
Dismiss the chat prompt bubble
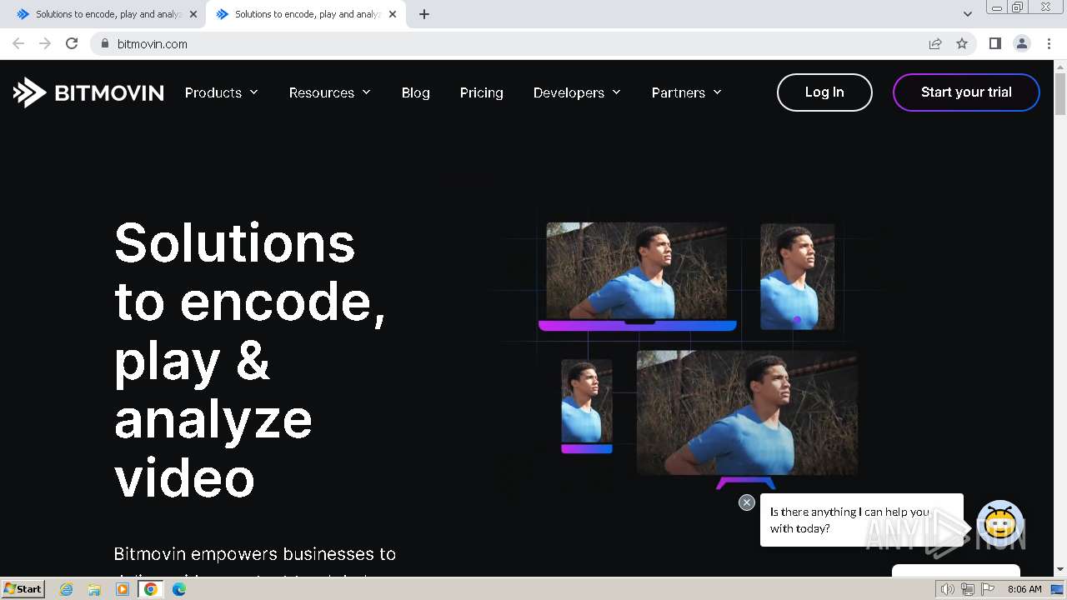(x=747, y=502)
